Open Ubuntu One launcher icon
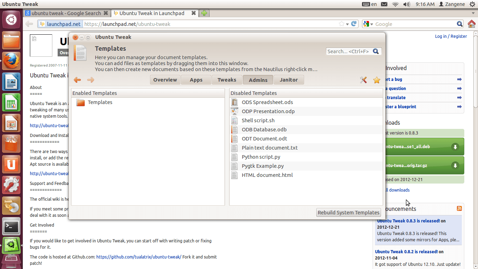This screenshot has width=478, height=269. pyautogui.click(x=11, y=165)
